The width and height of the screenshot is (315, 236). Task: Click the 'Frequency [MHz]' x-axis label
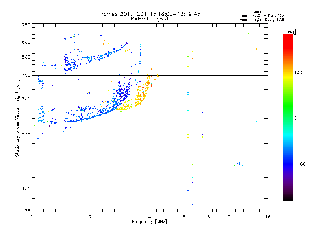point(149,222)
